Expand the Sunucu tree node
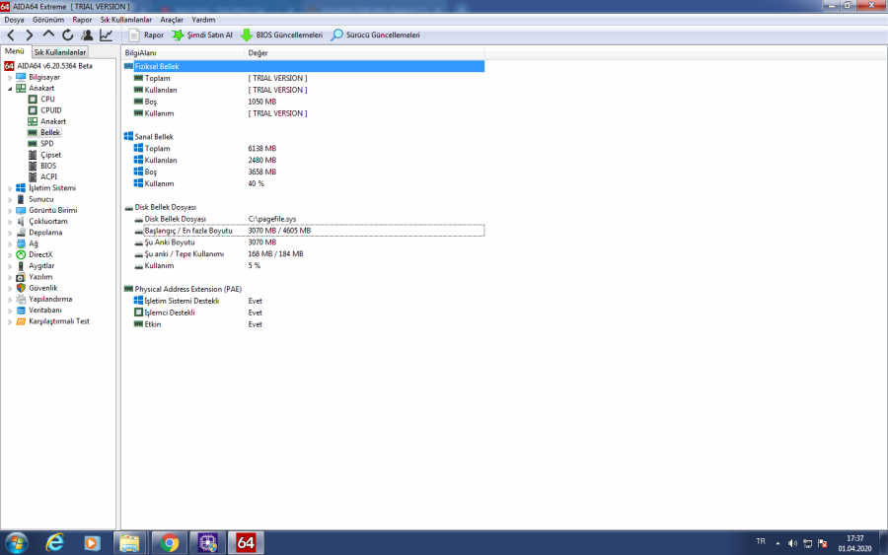 tap(10, 199)
